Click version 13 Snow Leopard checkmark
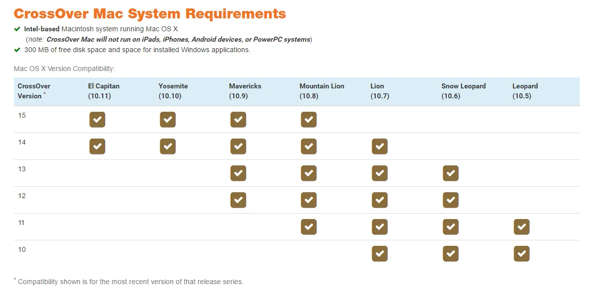Screen dimensions: 608x297 click(x=451, y=173)
